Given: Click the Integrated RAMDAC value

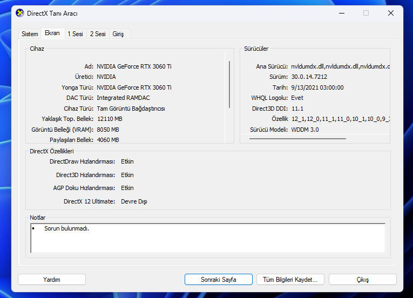Looking at the screenshot, I should coord(123,98).
